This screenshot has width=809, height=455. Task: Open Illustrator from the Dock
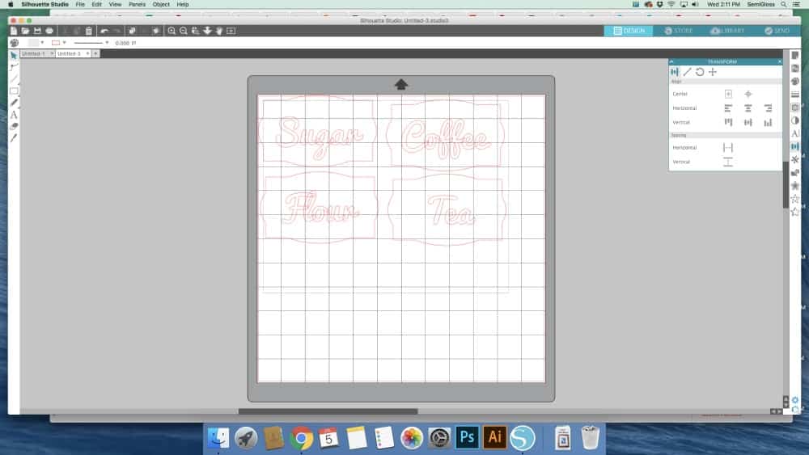click(x=495, y=437)
